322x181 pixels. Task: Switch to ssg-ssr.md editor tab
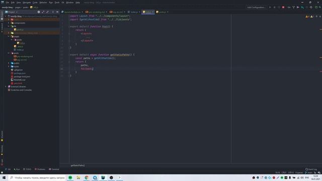click(117, 12)
